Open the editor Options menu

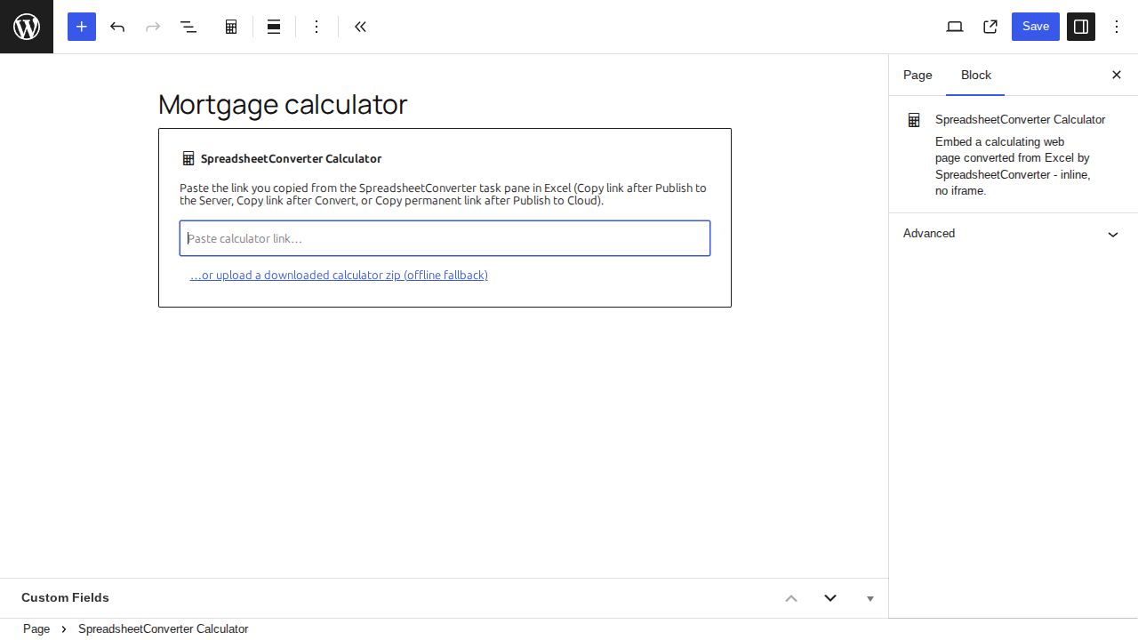tap(1117, 27)
